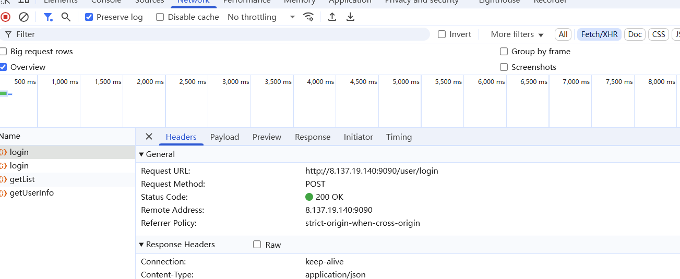Click the application/json content type value
Screen dimensions: 680x279
tap(336, 274)
